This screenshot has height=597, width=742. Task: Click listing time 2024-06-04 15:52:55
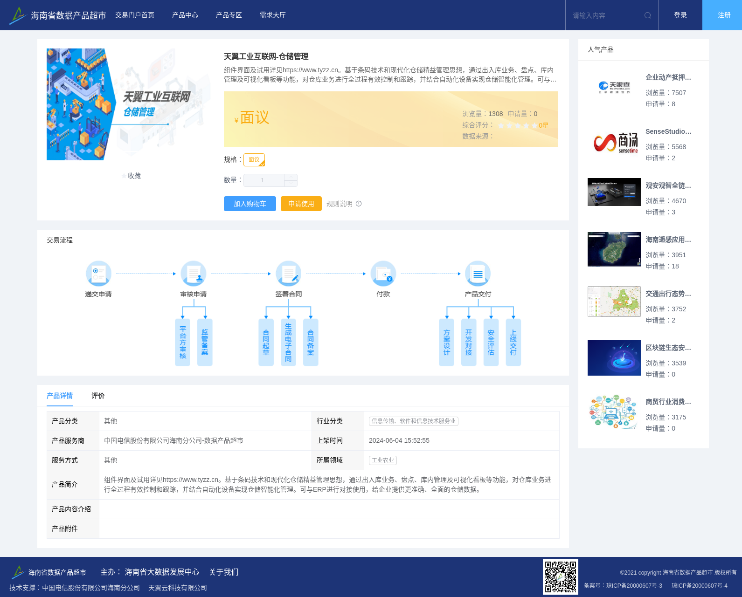coord(399,440)
